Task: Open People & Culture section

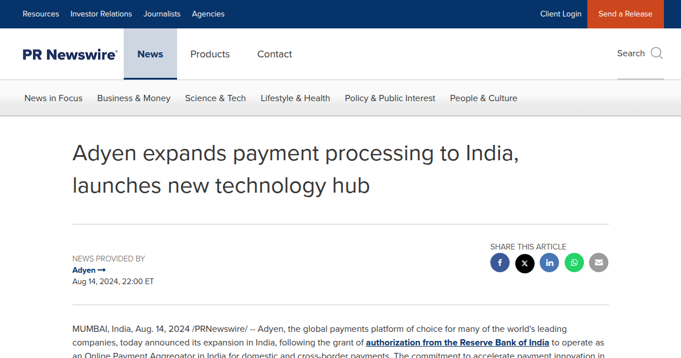Action: (x=484, y=98)
